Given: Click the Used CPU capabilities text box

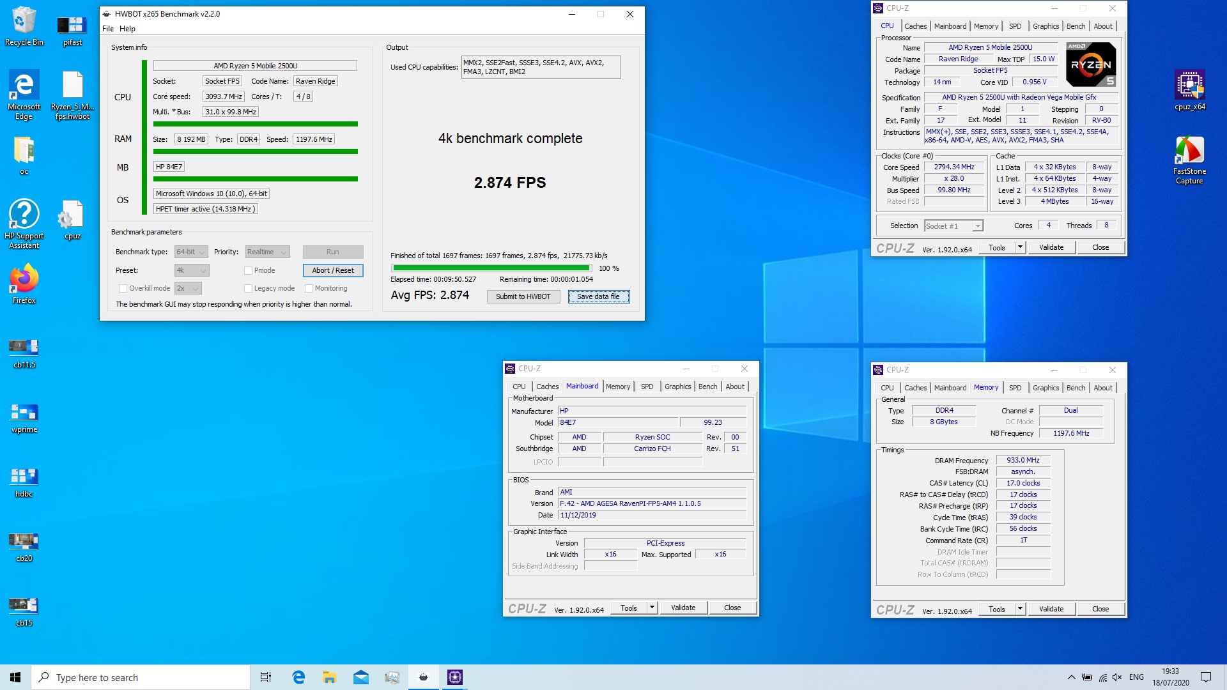Looking at the screenshot, I should click(x=541, y=67).
